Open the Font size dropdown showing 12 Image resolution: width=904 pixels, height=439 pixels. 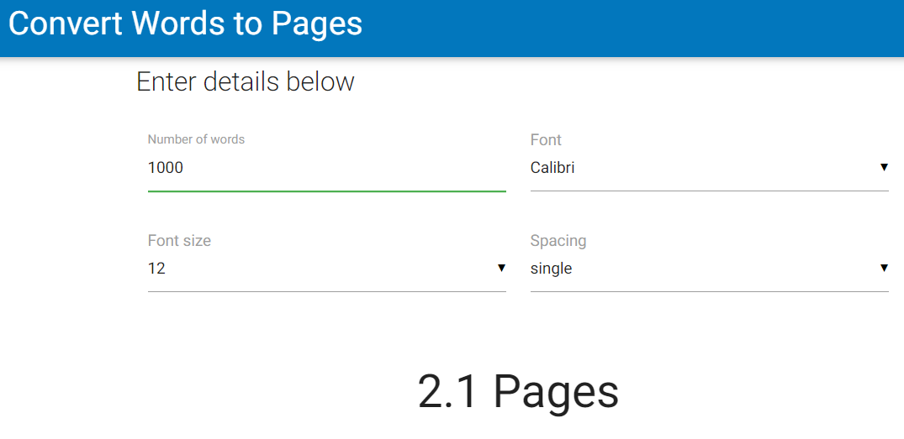pos(327,268)
